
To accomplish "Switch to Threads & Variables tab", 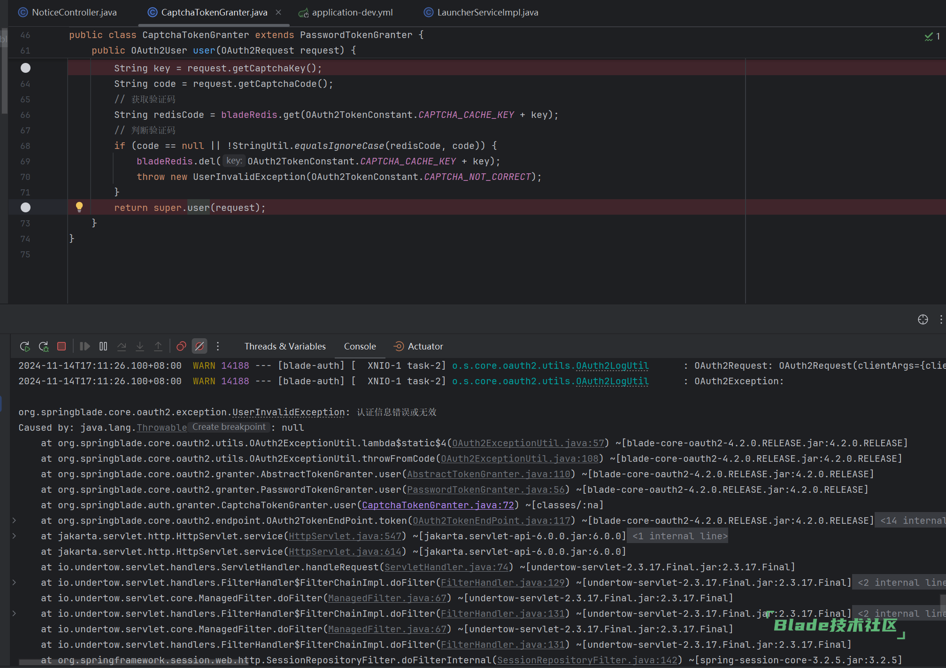I will [x=285, y=346].
